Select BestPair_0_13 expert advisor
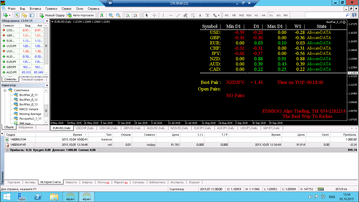The image size is (359, 202). [28, 104]
